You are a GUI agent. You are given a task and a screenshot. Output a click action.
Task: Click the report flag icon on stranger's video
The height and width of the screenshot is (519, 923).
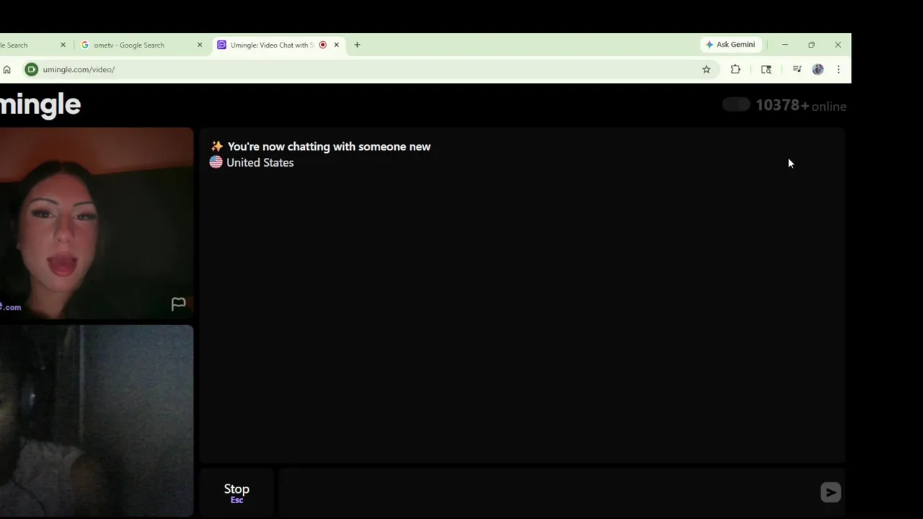pos(178,303)
